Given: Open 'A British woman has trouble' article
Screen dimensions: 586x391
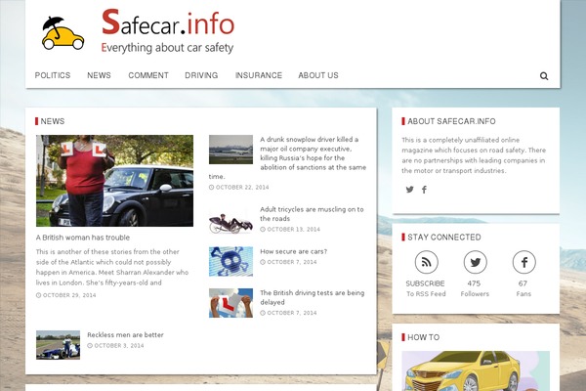Looking at the screenshot, I should pos(83,238).
